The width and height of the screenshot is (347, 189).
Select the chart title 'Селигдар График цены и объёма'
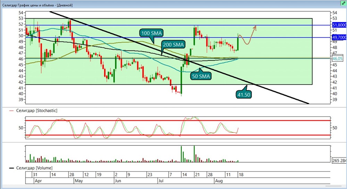tap(28, 5)
